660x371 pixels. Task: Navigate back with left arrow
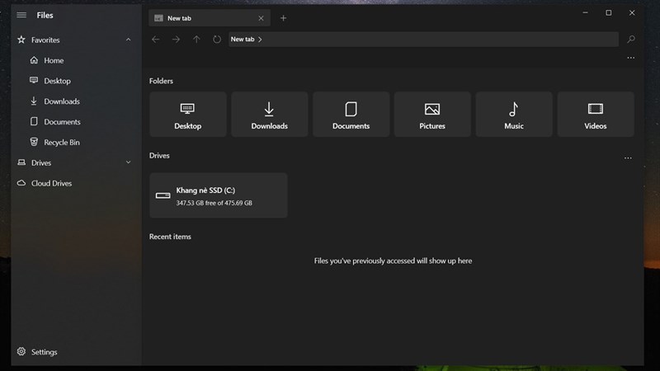156,39
